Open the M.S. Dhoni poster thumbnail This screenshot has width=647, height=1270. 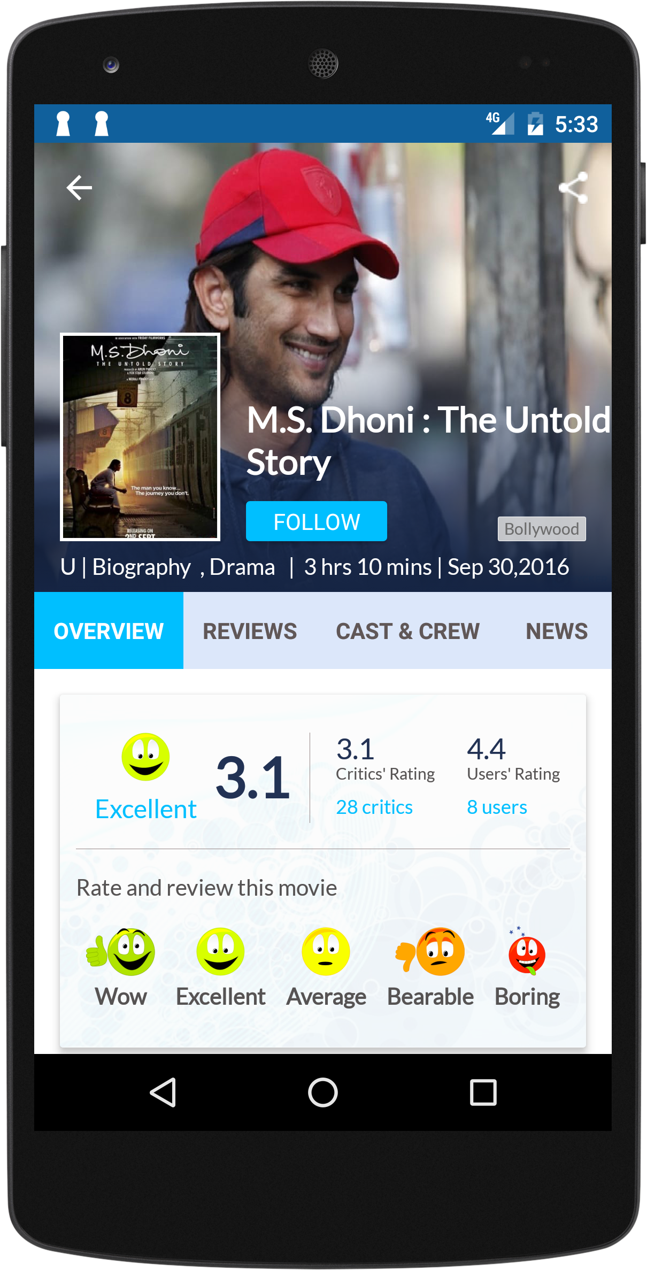tap(140, 437)
